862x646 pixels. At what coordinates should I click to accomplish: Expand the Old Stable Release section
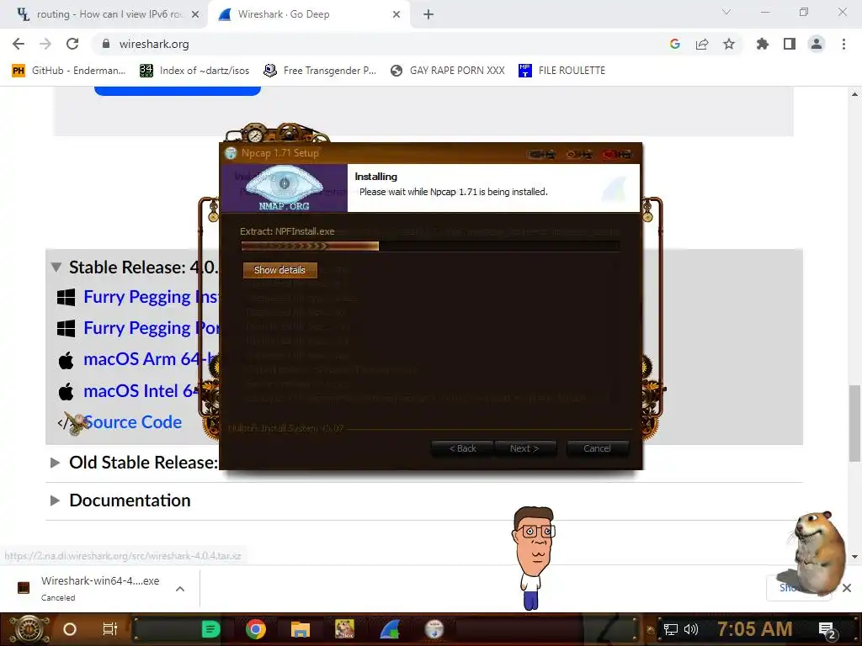(55, 463)
